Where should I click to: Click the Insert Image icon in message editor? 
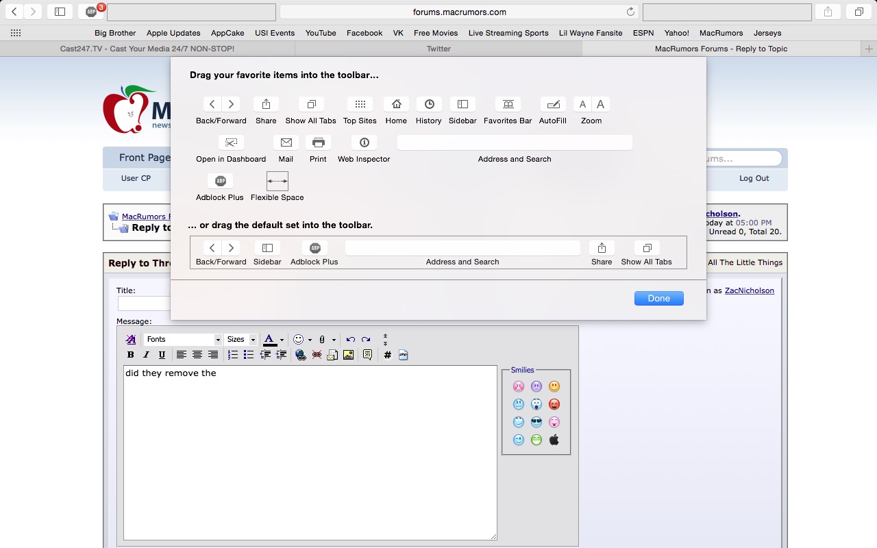tap(349, 355)
